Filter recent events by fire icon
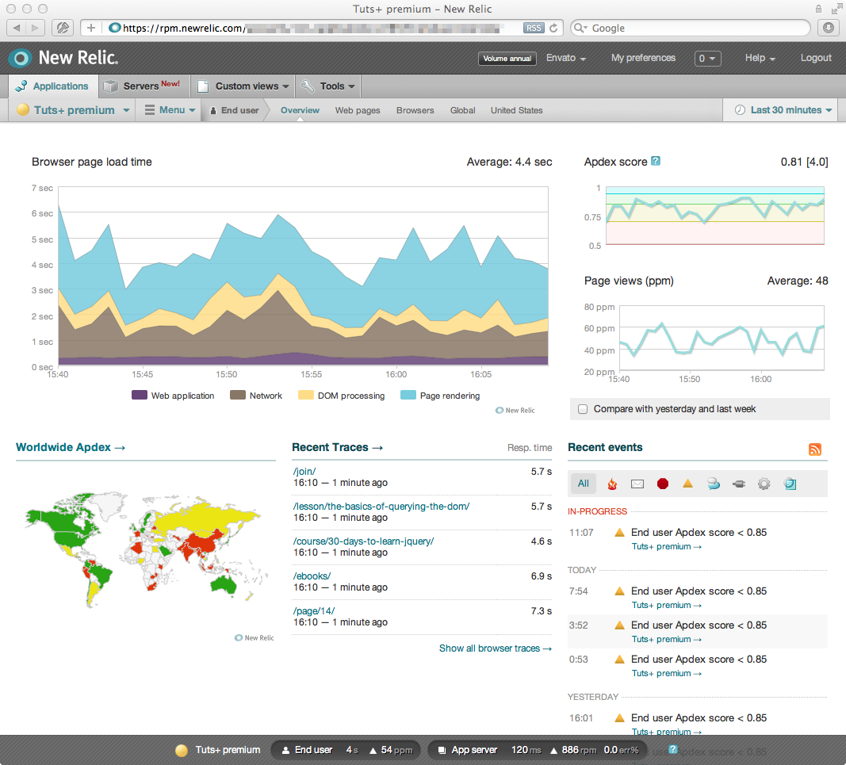846x765 pixels. pyautogui.click(x=612, y=484)
